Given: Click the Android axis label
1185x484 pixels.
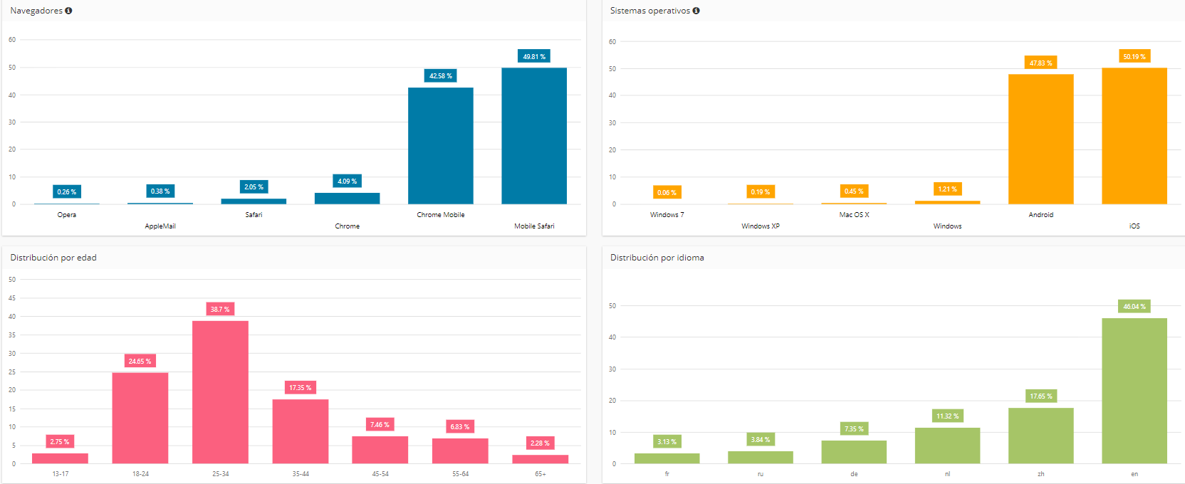Looking at the screenshot, I should (1041, 214).
